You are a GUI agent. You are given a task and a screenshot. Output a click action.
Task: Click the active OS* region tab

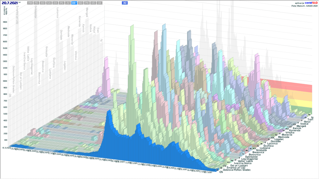click(x=74, y=3)
